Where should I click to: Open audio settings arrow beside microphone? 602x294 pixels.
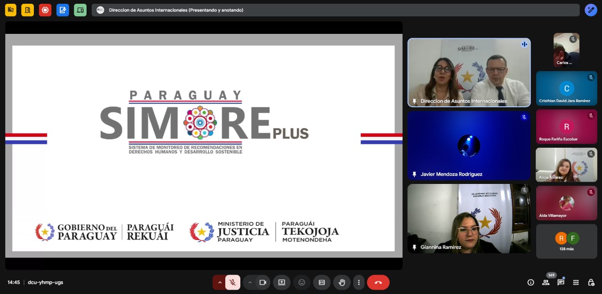(x=219, y=282)
